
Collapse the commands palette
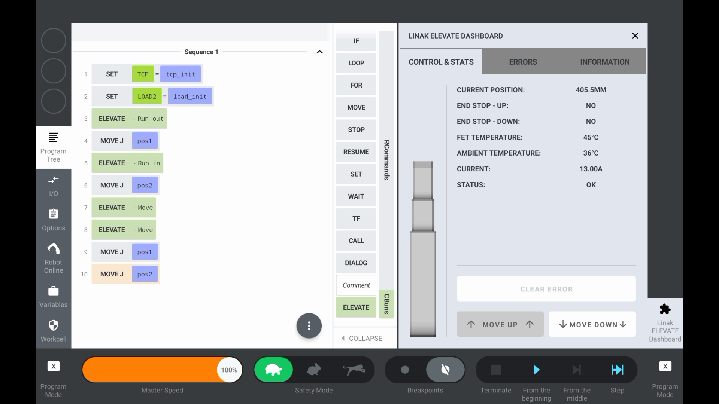(x=362, y=338)
